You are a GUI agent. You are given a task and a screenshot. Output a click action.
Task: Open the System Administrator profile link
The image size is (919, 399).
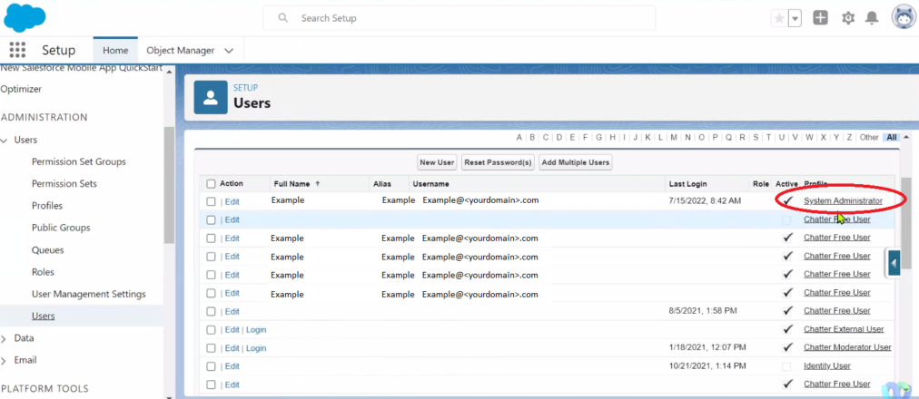(x=843, y=200)
